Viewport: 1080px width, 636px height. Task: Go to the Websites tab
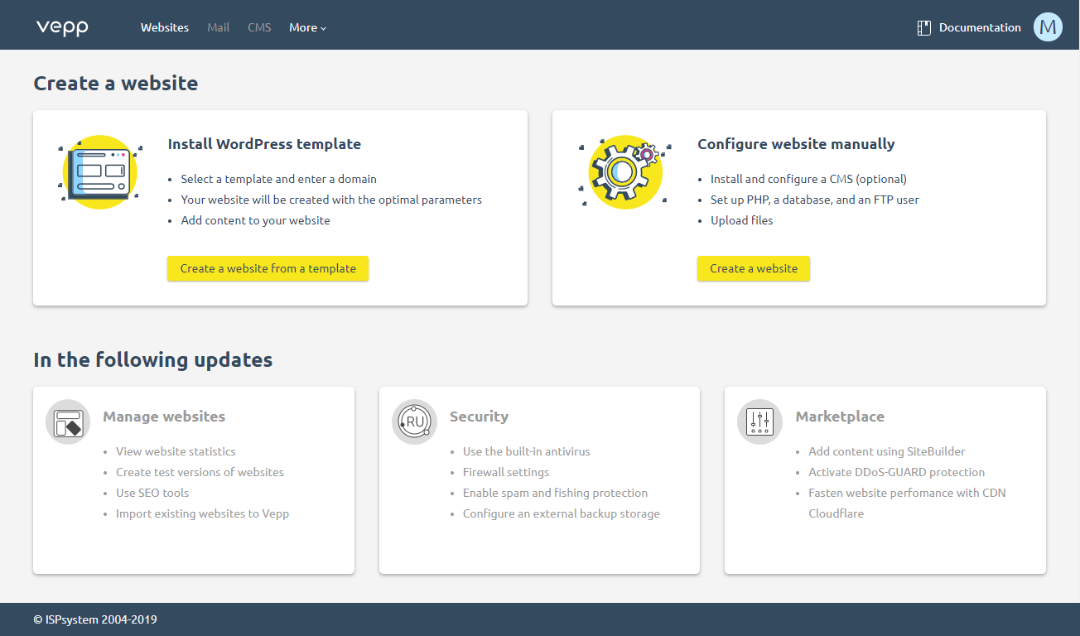165,27
